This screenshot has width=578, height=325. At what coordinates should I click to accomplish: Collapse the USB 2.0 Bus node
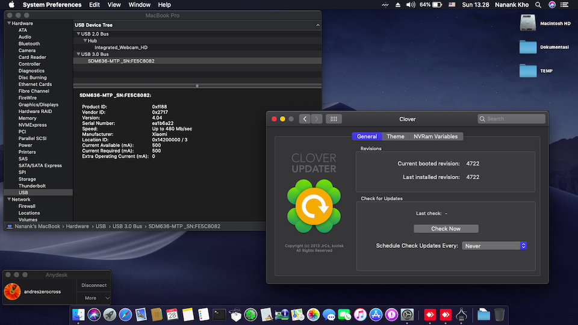pos(78,34)
